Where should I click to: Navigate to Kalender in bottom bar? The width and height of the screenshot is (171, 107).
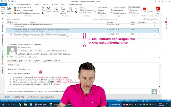pyautogui.click(x=19, y=97)
